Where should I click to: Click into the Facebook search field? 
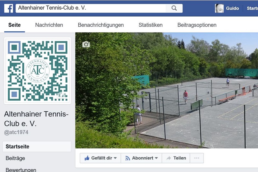(x=91, y=8)
